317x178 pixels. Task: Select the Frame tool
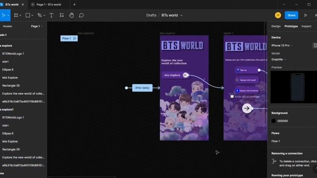click(16, 15)
